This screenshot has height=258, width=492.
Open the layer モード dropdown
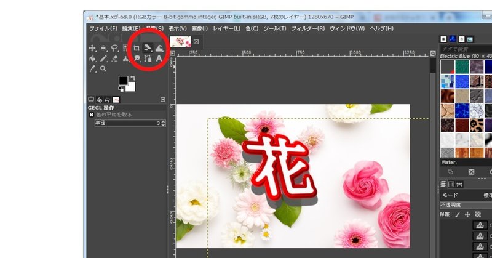(x=466, y=195)
